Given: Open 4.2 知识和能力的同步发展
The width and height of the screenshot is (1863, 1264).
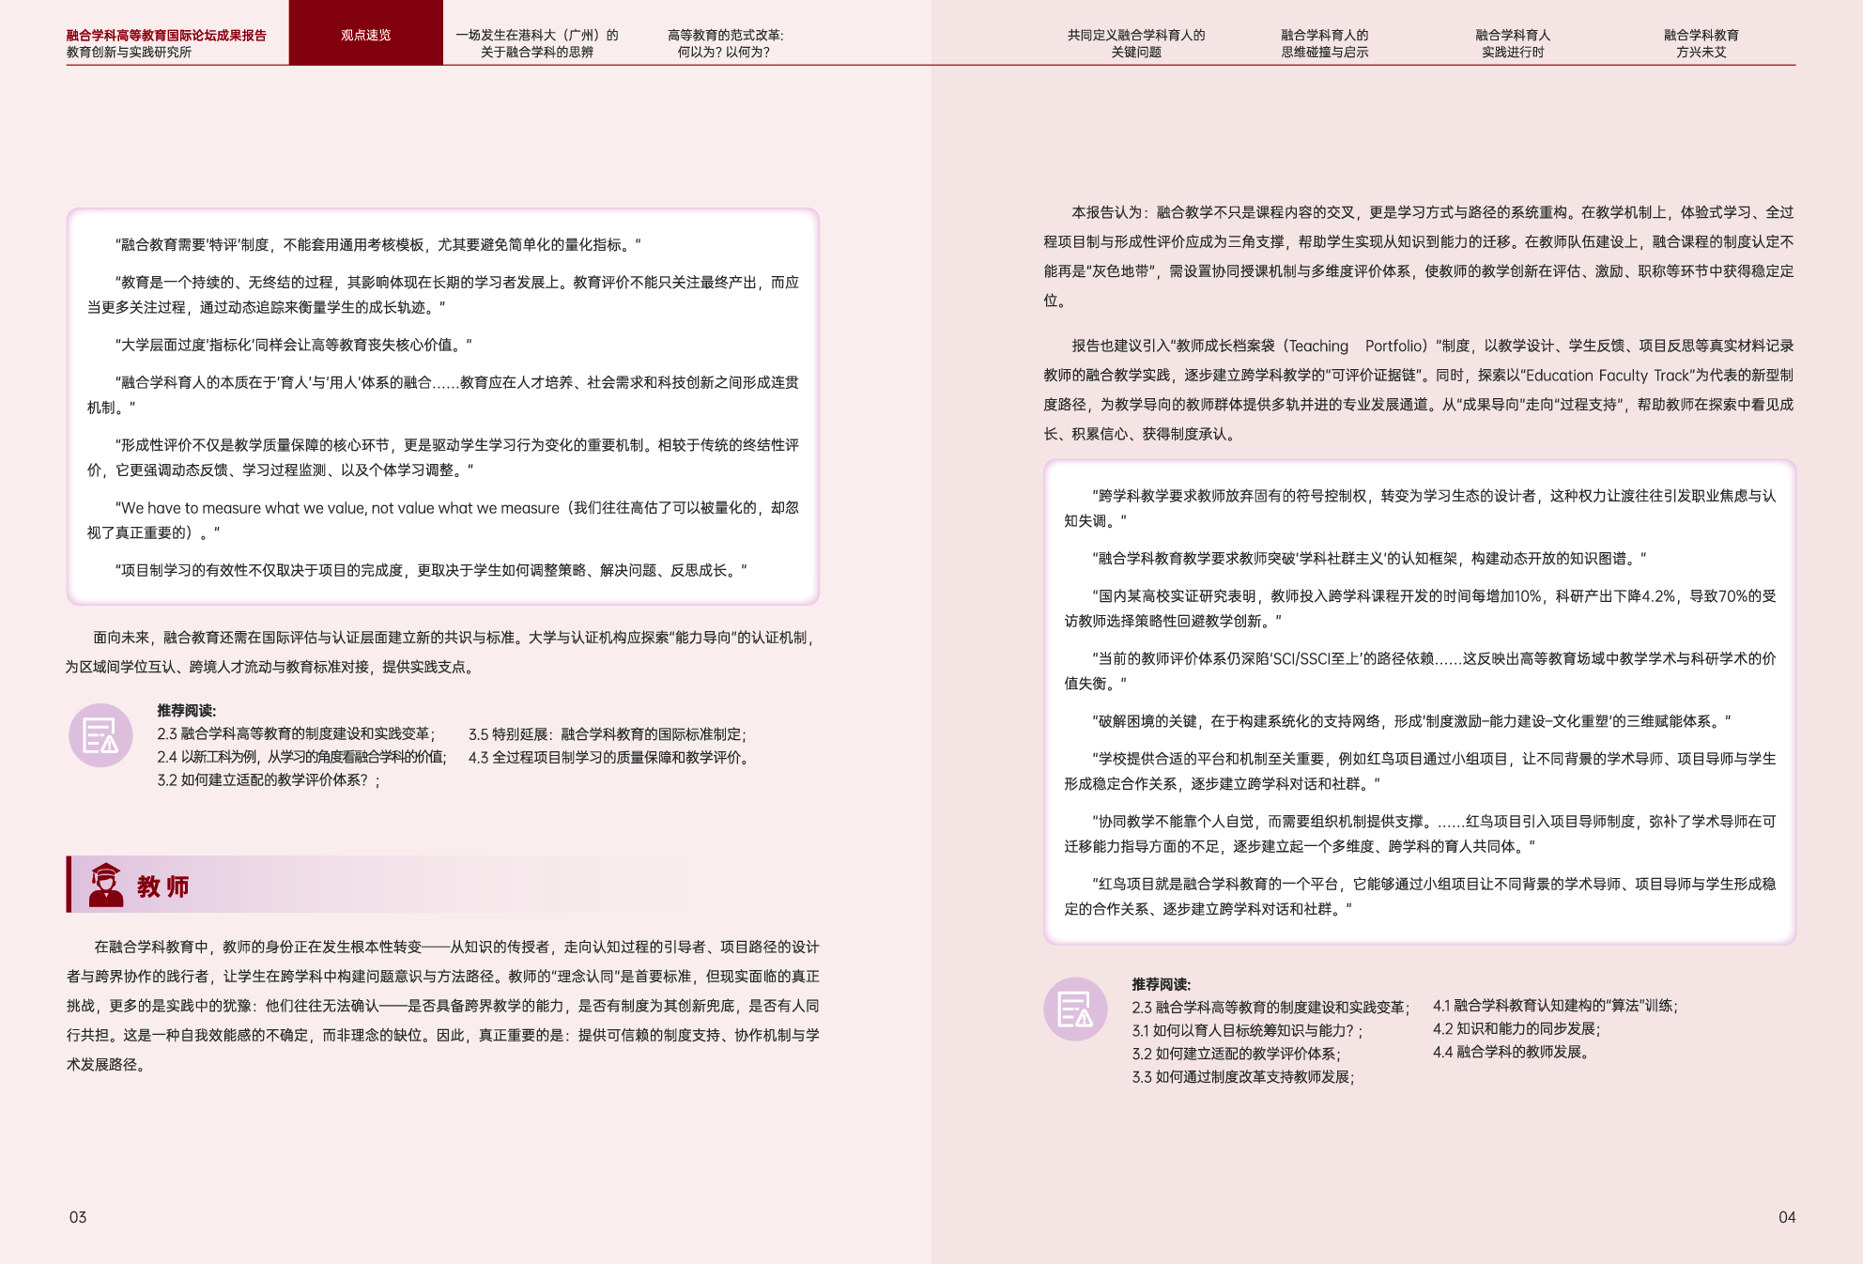Looking at the screenshot, I should tap(1517, 1028).
